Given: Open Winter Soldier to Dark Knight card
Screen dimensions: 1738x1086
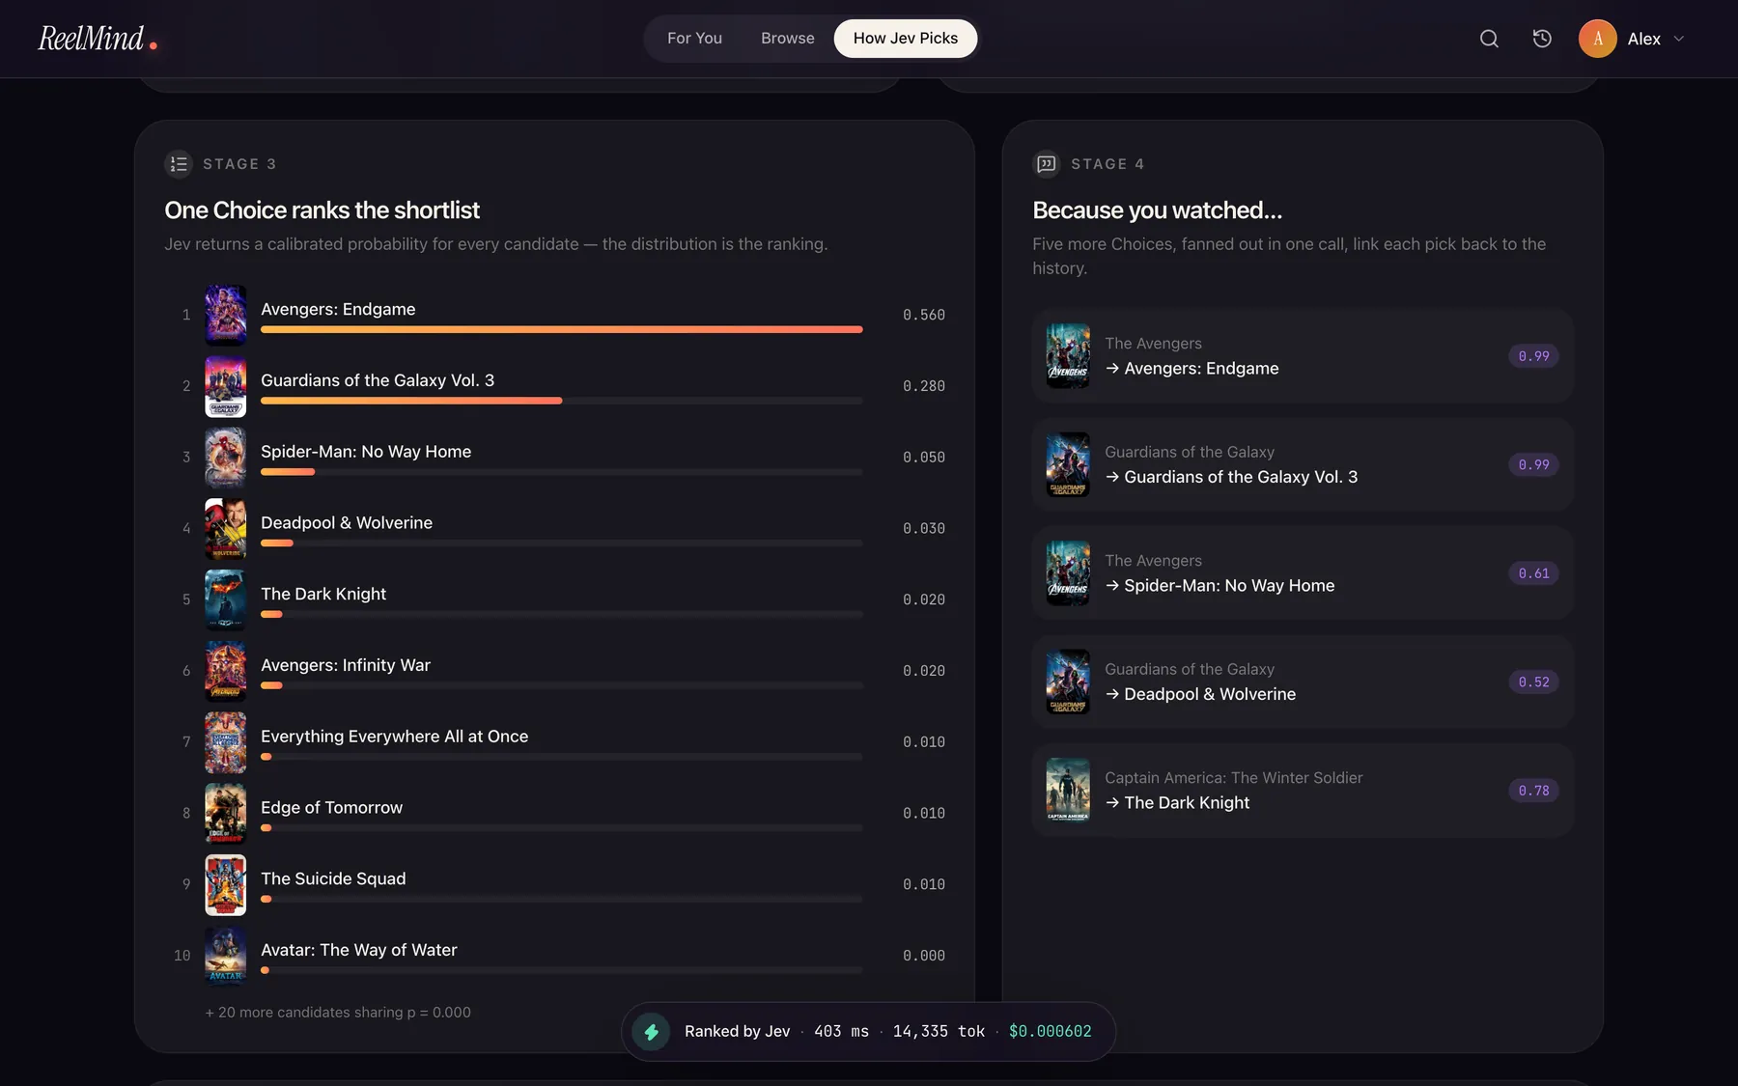Looking at the screenshot, I should tap(1303, 791).
